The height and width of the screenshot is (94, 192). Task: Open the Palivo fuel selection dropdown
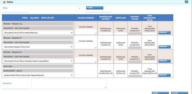pyautogui.click(x=56, y=8)
